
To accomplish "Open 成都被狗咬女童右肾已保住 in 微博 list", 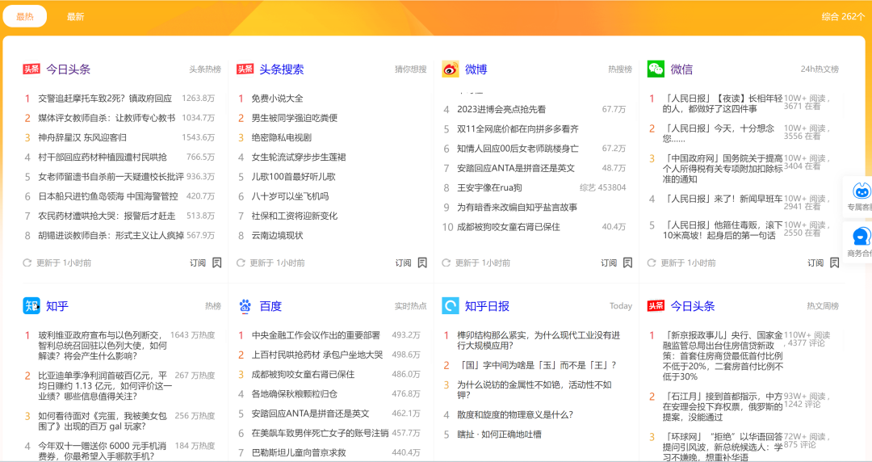I will coord(509,227).
